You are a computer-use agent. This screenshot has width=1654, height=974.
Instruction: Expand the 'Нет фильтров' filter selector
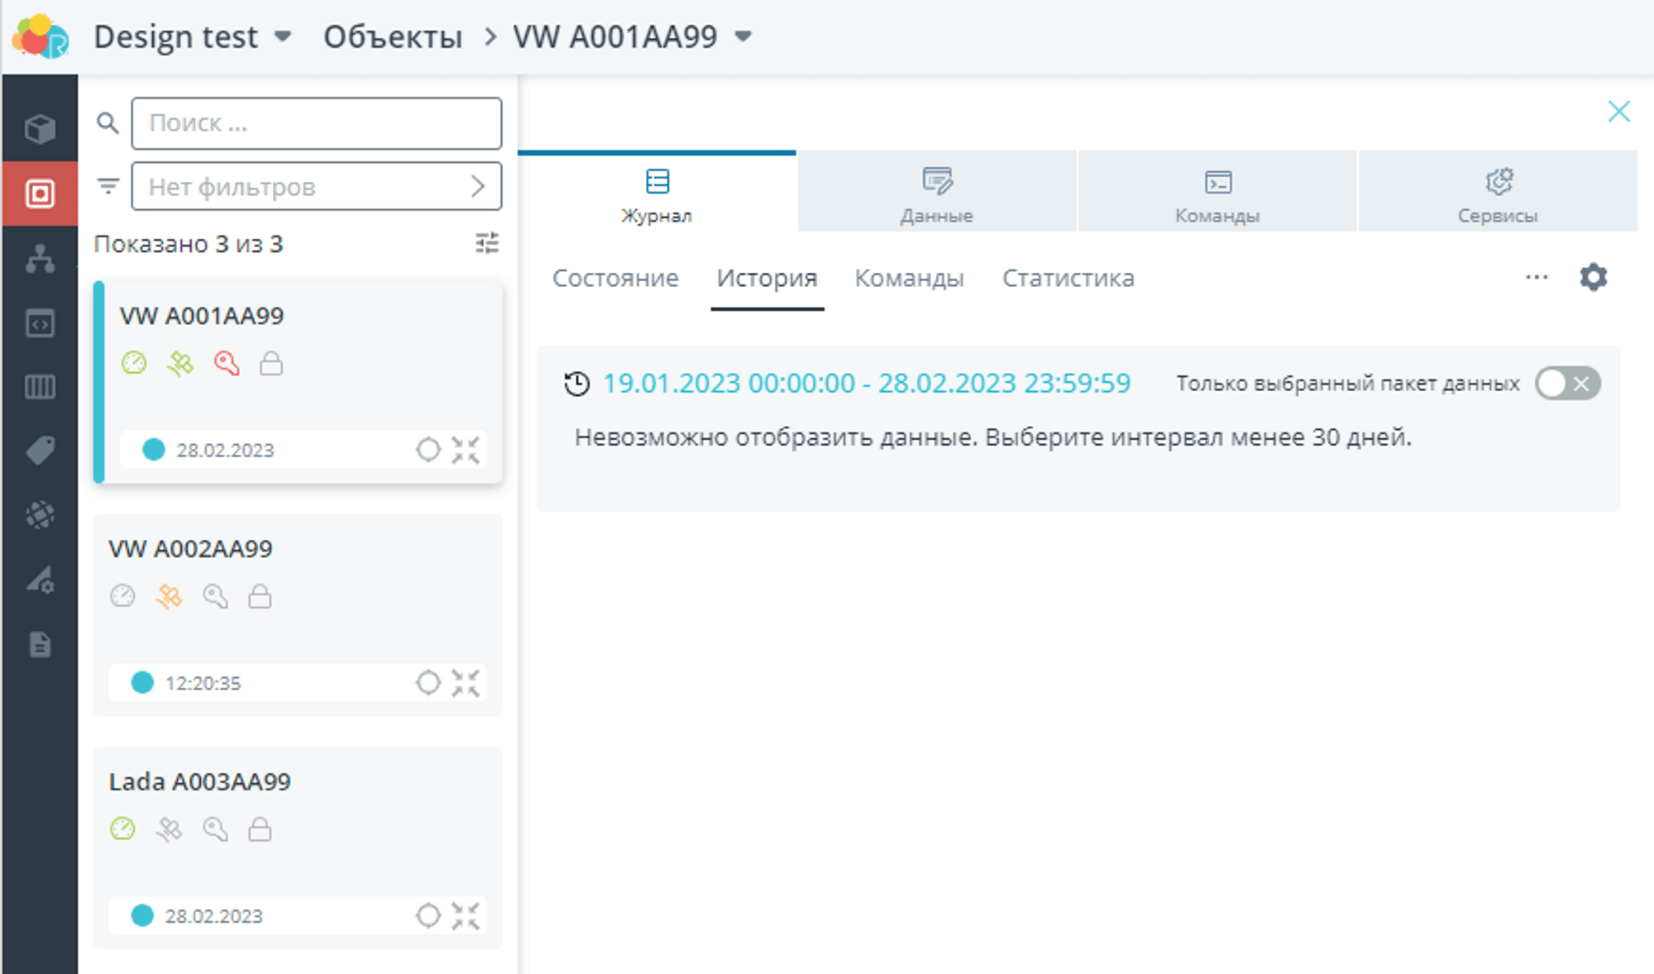[x=316, y=186]
